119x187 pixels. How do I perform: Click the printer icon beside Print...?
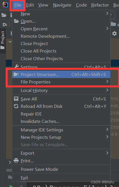[x=16, y=161]
